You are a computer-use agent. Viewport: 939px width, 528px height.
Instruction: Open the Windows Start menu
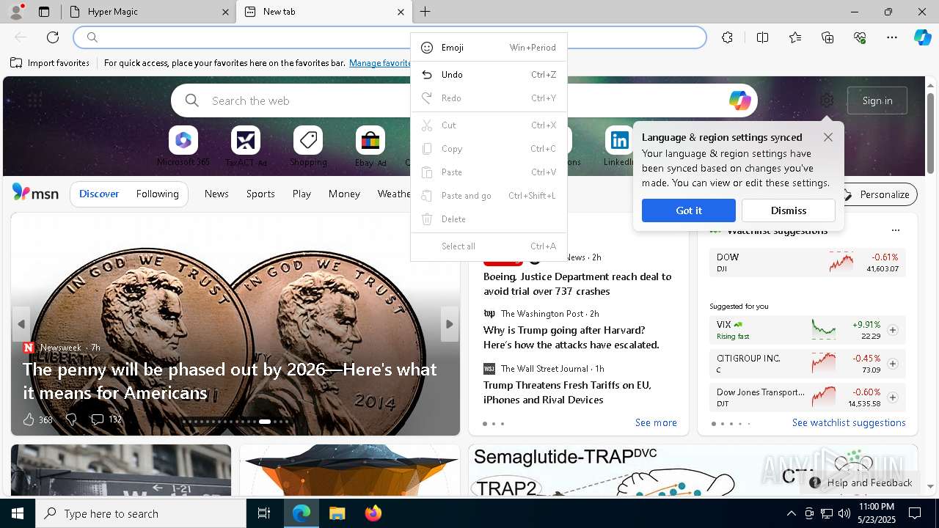point(18,513)
